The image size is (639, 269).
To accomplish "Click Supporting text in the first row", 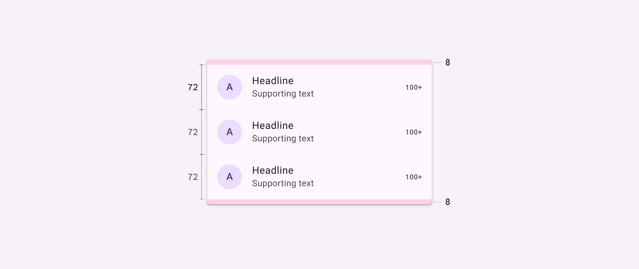I will tap(283, 94).
